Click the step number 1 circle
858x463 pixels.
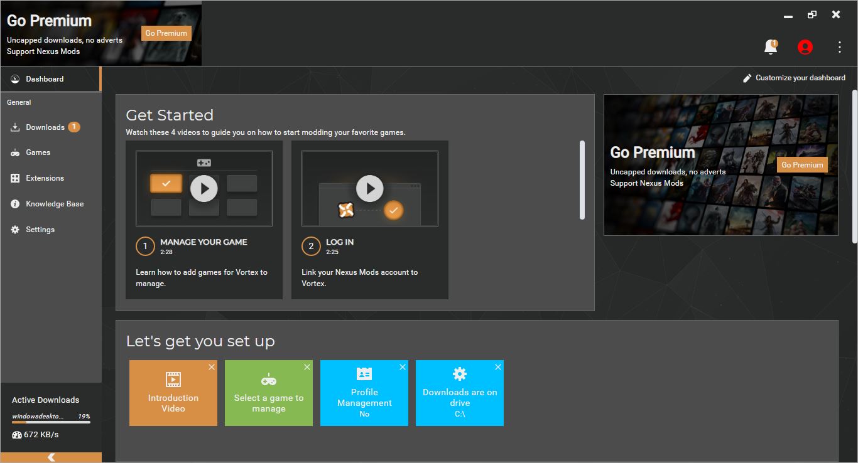[145, 247]
